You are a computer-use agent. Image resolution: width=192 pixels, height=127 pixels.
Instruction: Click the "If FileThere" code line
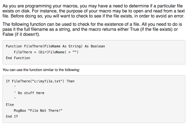[x=40, y=81]
